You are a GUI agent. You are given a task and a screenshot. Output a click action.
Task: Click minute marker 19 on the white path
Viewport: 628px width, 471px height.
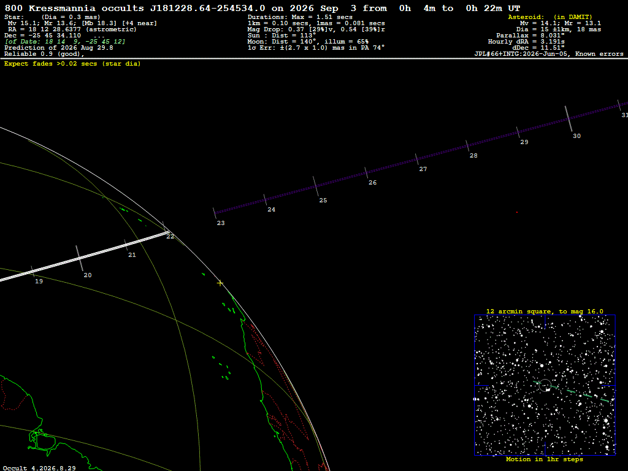click(x=33, y=271)
